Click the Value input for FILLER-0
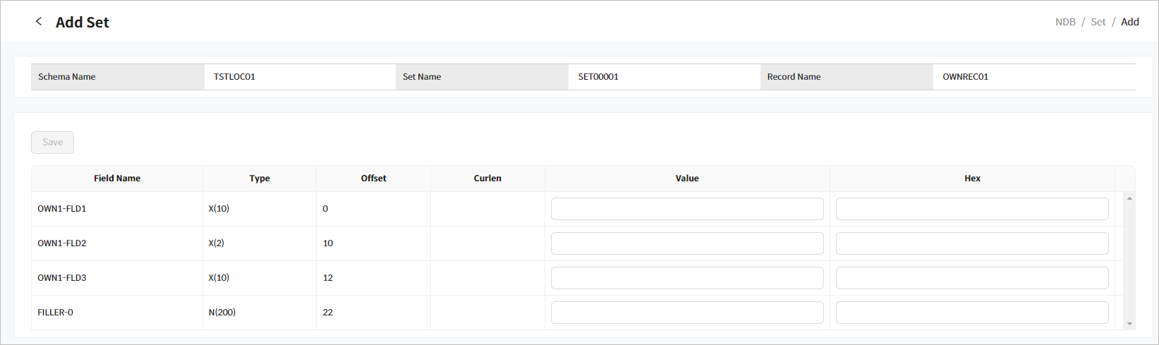1159x345 pixels. [686, 313]
